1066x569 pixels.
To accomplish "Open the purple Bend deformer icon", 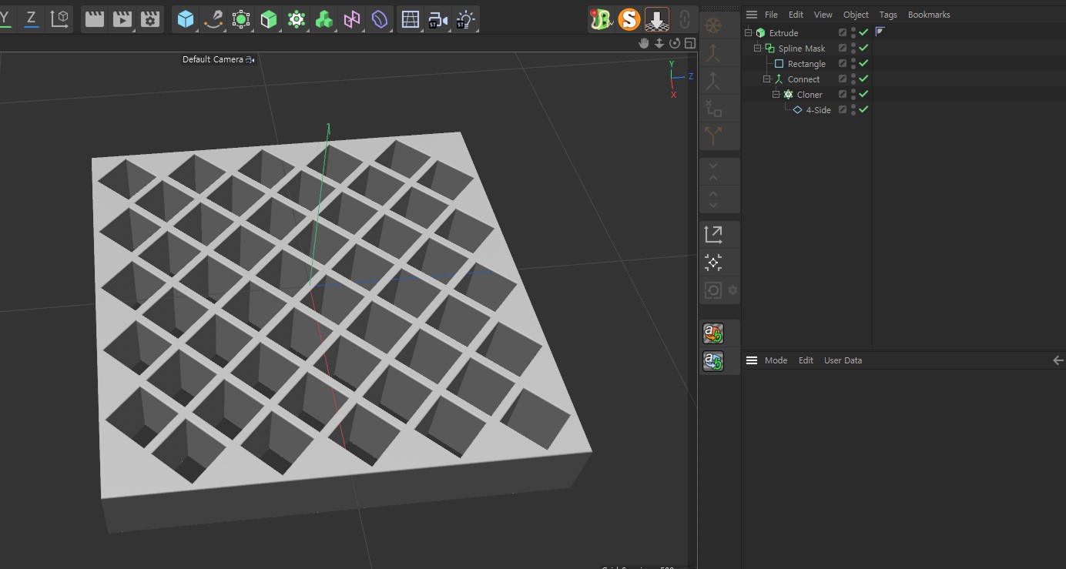I will point(380,19).
